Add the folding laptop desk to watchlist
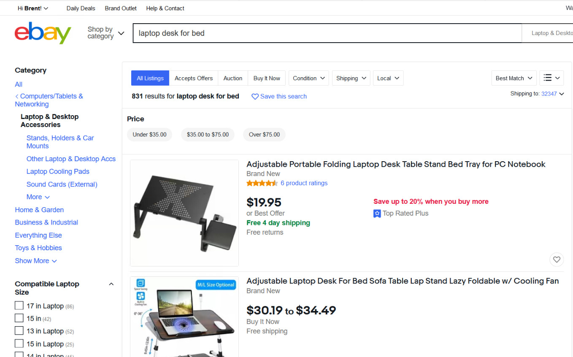Screen dimensions: 573x357 point(557,259)
